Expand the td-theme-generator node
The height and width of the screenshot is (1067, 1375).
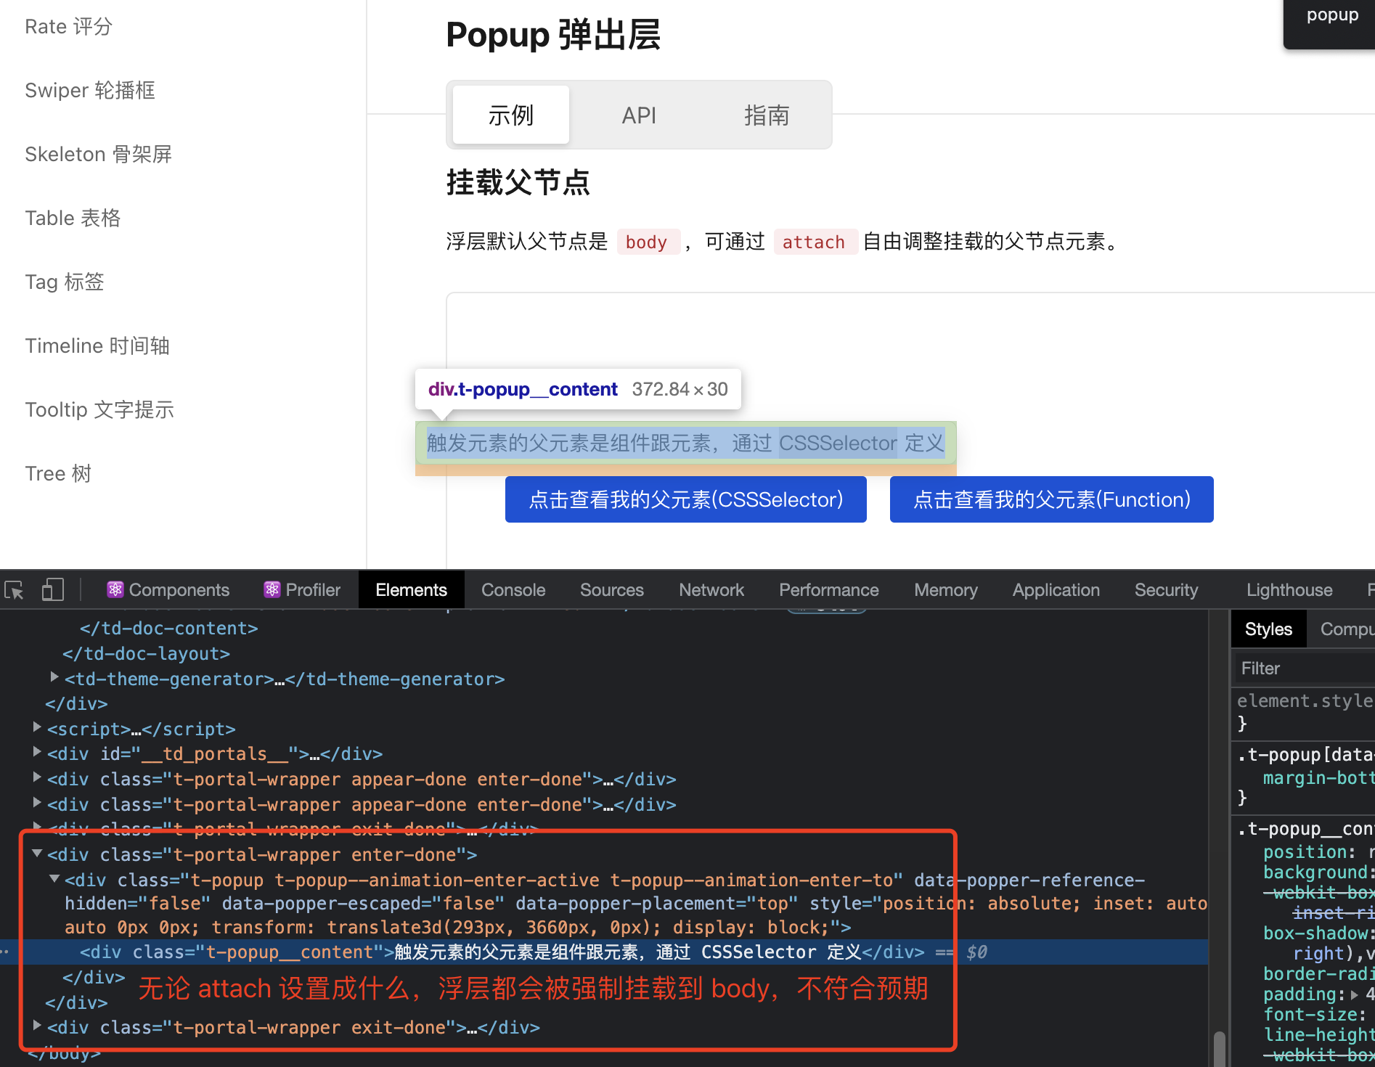click(x=54, y=677)
